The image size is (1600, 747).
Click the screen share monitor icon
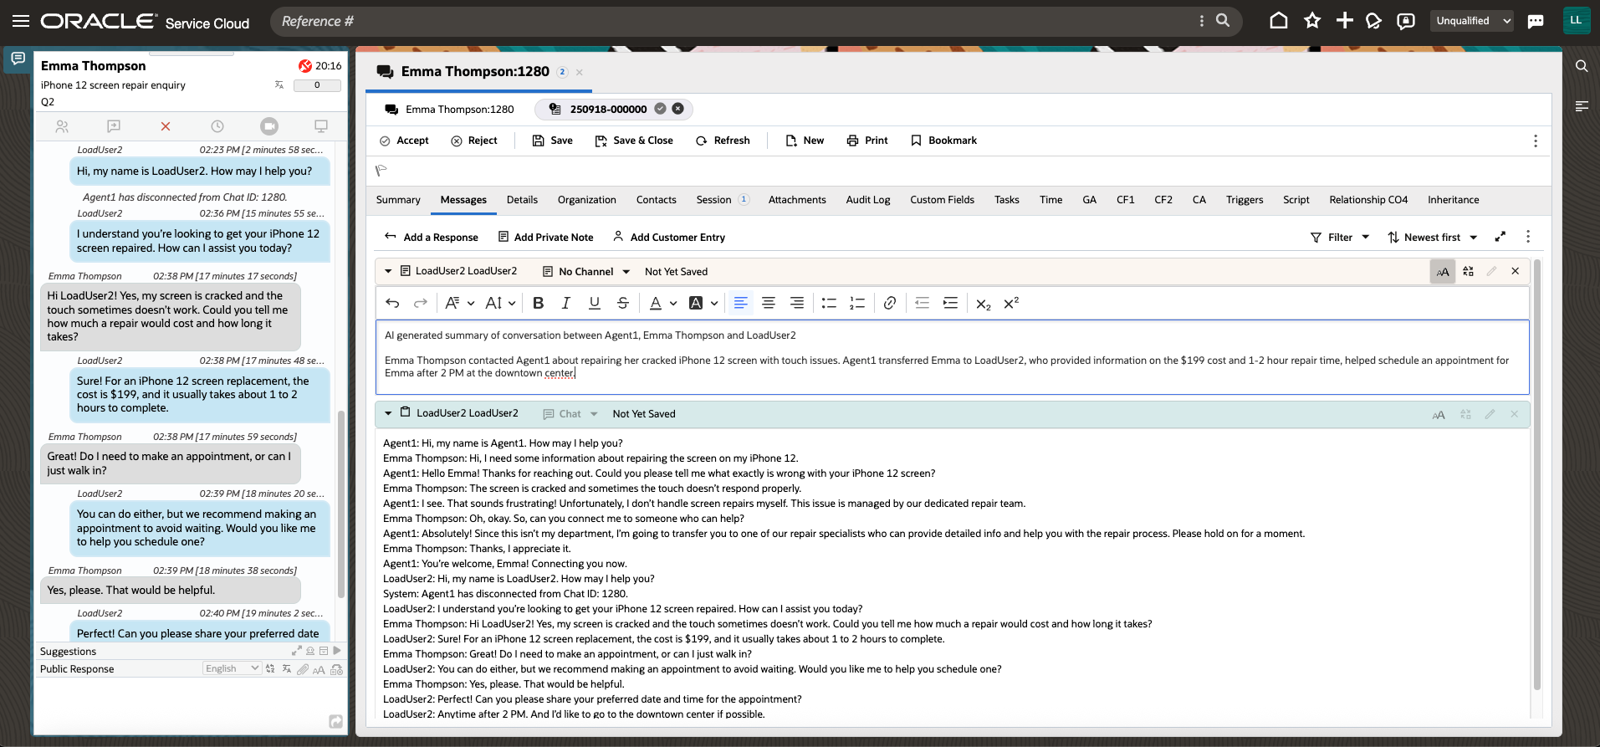pos(320,126)
